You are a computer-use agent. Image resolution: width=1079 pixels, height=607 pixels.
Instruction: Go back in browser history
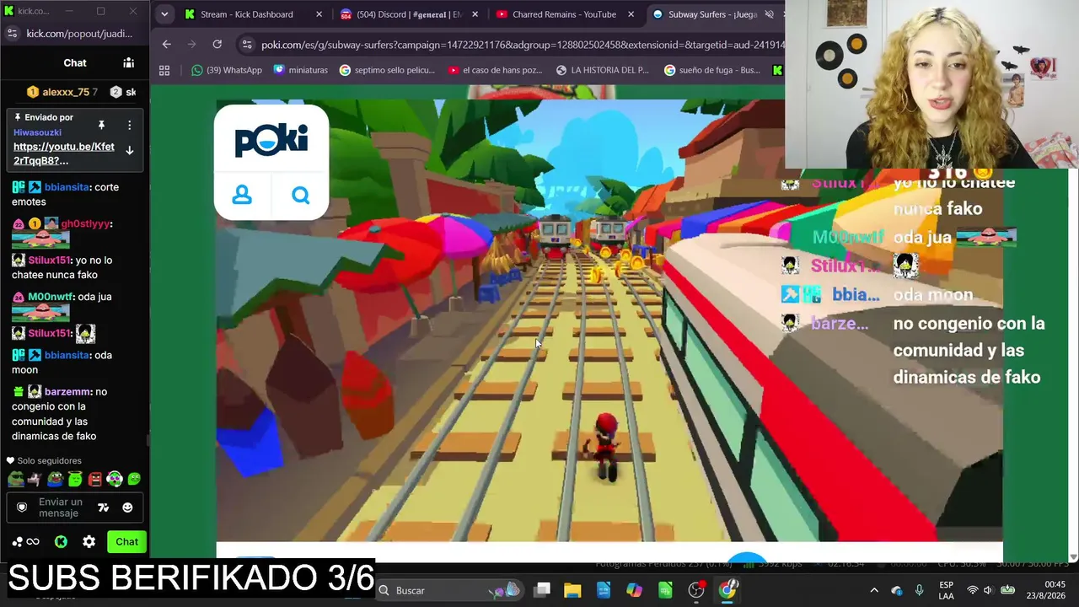(x=166, y=45)
